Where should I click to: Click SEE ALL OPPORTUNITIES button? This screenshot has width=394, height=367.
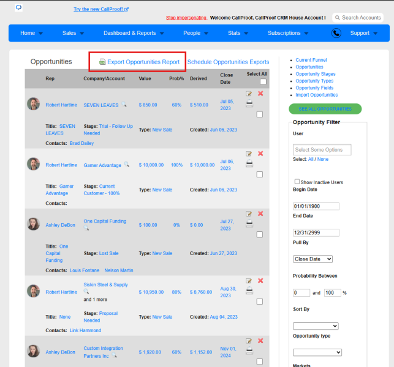pos(325,109)
